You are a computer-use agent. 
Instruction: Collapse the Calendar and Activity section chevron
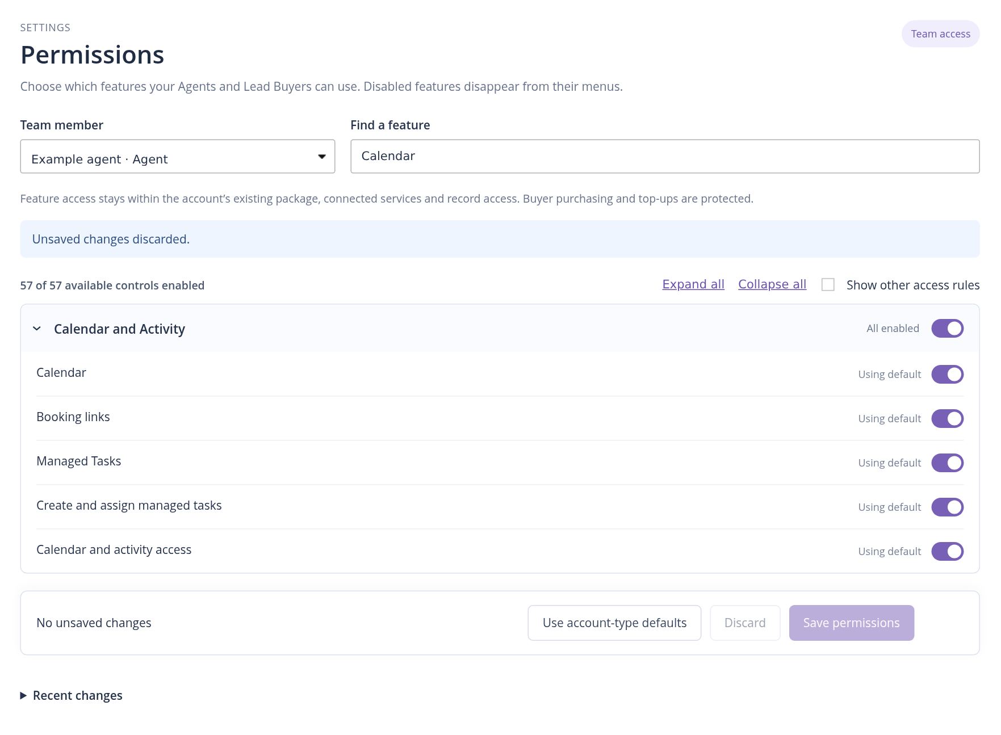point(37,329)
